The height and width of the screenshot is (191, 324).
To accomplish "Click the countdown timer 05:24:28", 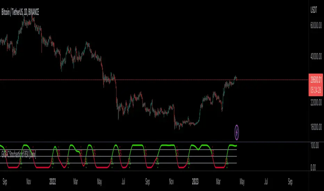I will pyautogui.click(x=316, y=90).
